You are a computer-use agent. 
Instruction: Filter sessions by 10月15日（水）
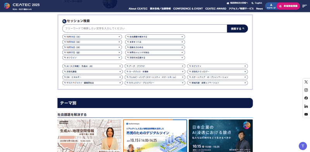92,42
